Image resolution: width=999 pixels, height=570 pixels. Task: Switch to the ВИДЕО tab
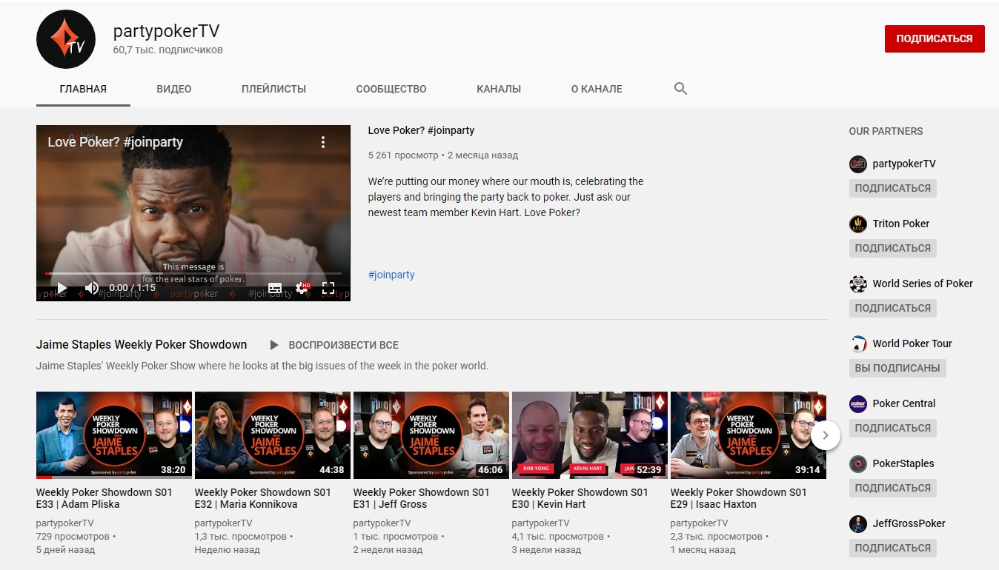coord(174,89)
